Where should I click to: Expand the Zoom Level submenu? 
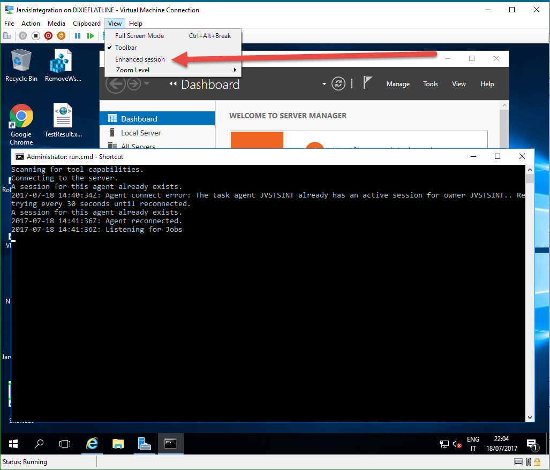click(x=173, y=70)
